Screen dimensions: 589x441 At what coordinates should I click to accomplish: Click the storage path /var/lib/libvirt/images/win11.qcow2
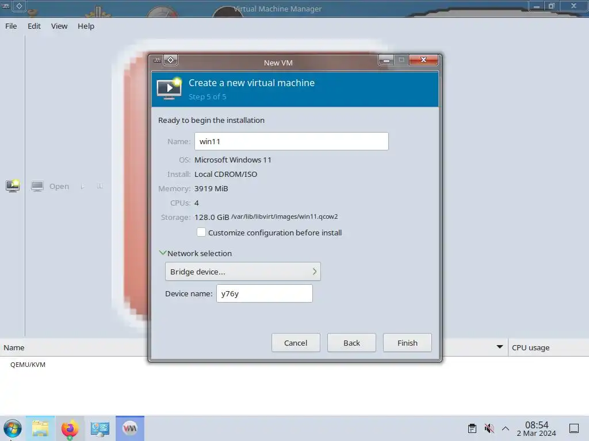tap(284, 216)
